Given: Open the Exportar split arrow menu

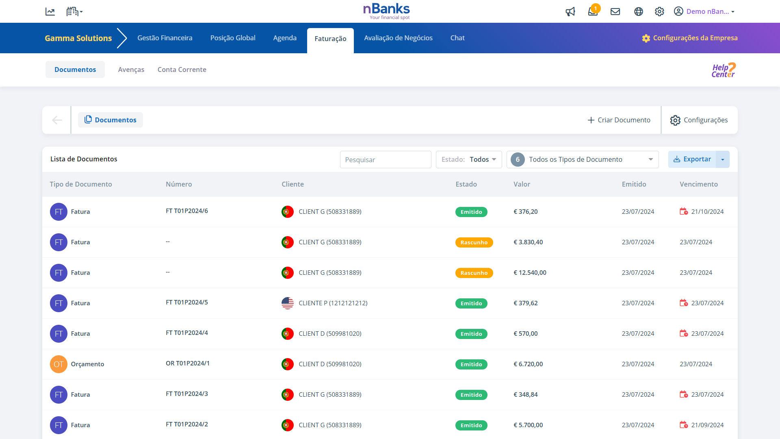Looking at the screenshot, I should [722, 159].
